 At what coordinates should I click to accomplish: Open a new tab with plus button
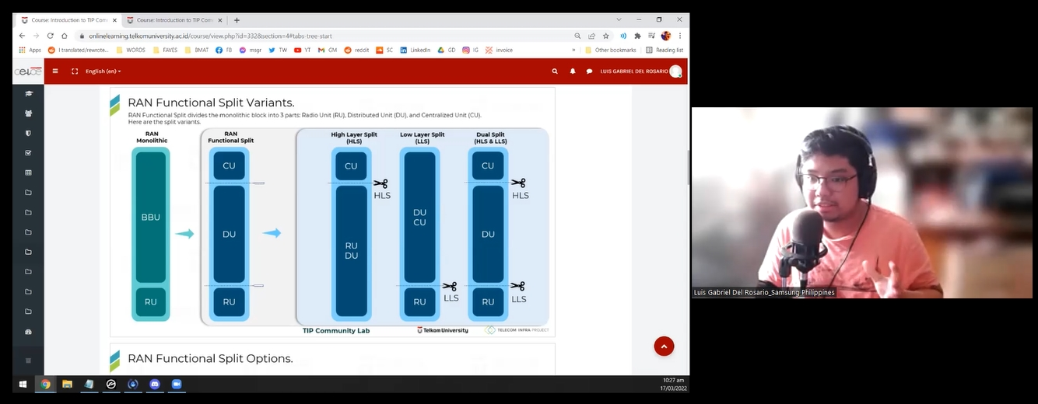click(x=237, y=20)
